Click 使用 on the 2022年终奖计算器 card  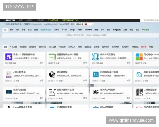(128, 80)
